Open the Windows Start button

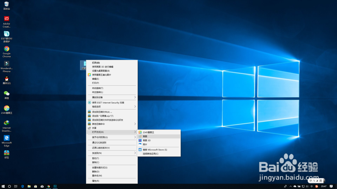(x=3, y=186)
